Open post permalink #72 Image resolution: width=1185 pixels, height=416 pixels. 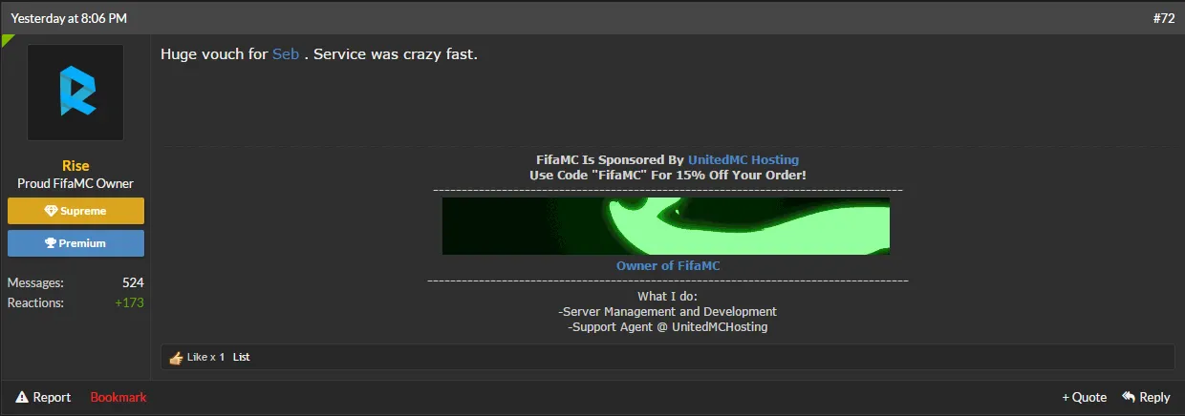1163,18
